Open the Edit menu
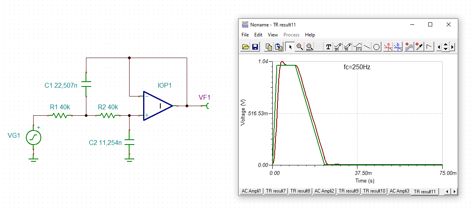 (258, 35)
